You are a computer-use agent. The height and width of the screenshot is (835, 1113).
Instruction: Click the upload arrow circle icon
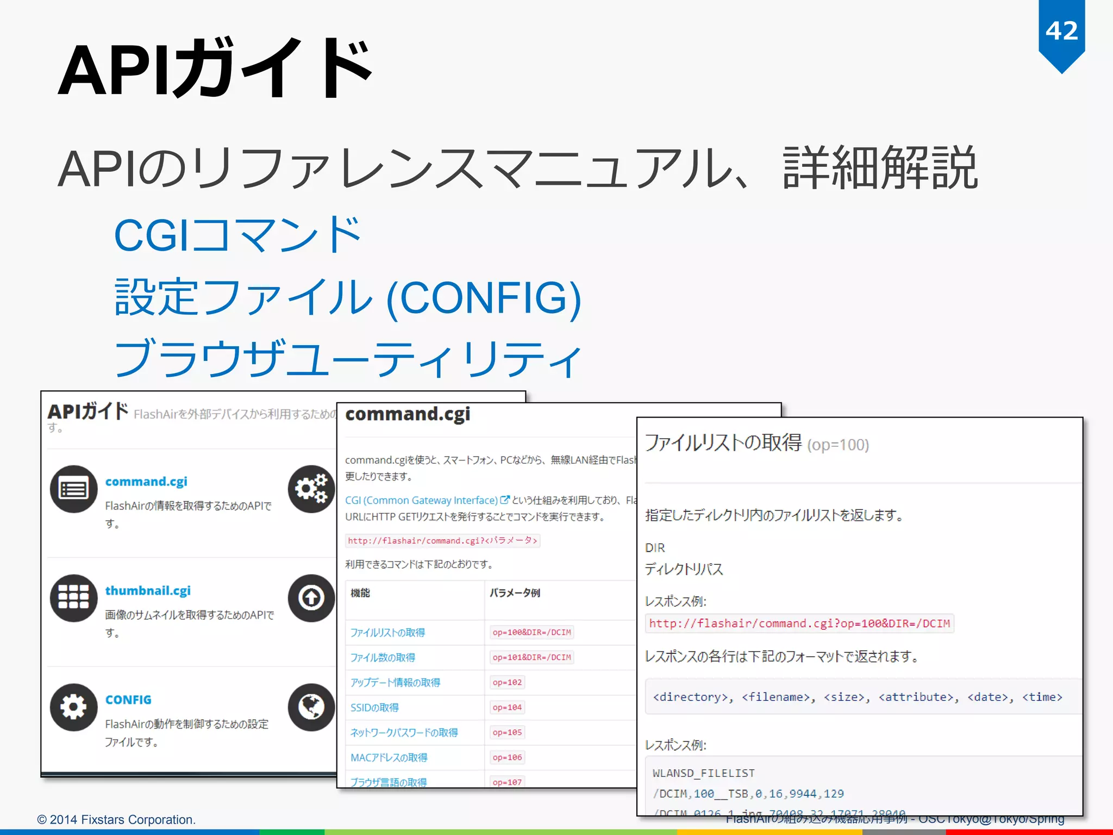[x=311, y=598]
